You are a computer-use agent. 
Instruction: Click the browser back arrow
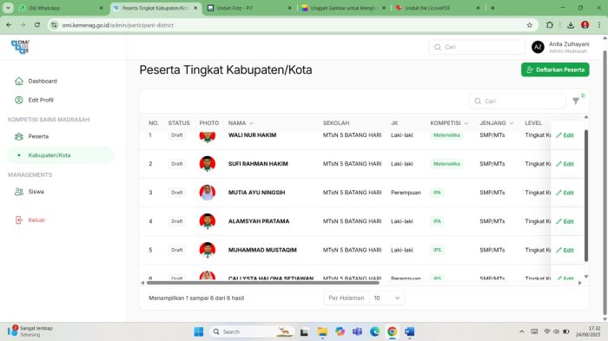[9, 25]
